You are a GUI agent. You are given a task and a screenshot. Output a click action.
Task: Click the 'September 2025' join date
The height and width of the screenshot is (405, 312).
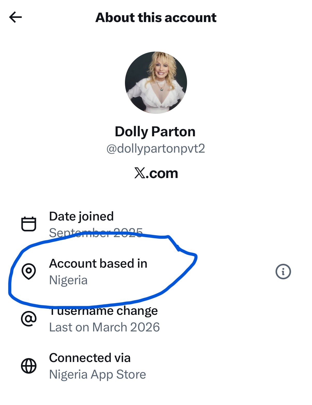96,232
